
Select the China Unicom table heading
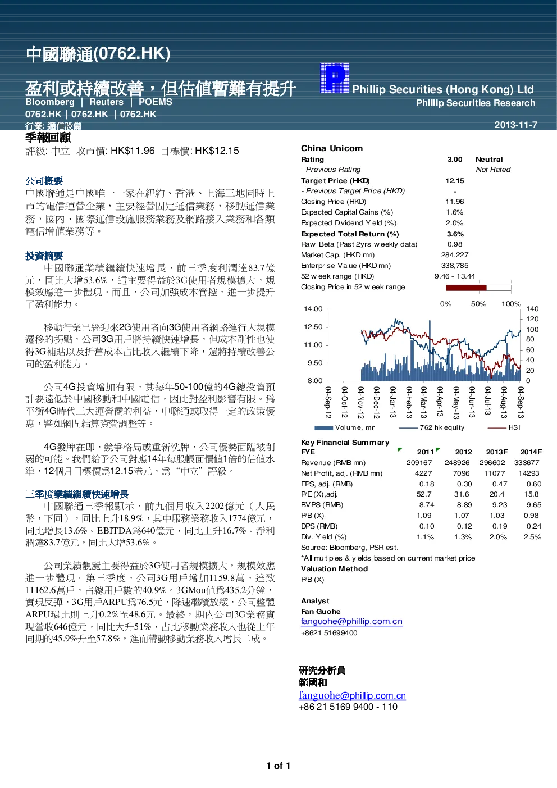(332, 148)
